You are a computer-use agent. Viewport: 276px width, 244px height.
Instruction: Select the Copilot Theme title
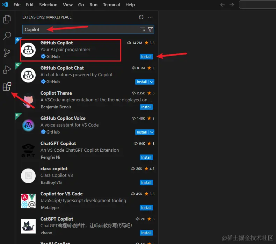click(x=56, y=93)
